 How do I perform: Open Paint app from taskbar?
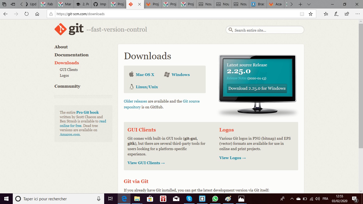click(228, 199)
